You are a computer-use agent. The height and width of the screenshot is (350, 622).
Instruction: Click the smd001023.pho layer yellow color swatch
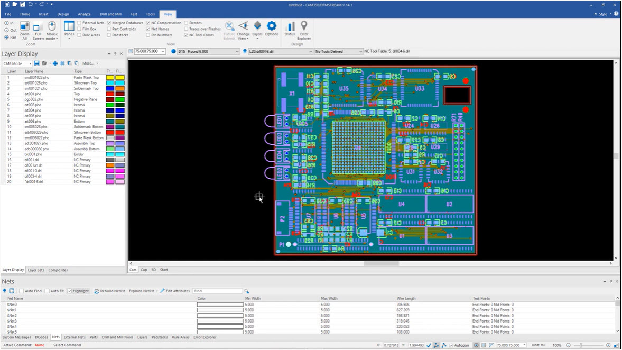(x=110, y=77)
